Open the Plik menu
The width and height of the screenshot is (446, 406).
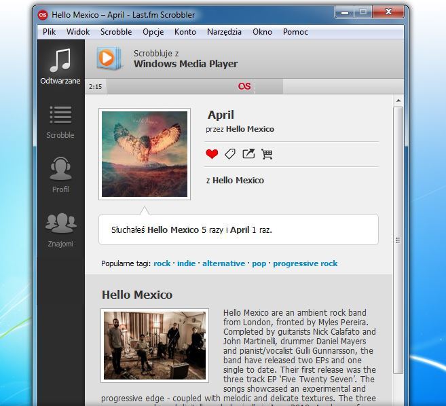click(x=49, y=32)
